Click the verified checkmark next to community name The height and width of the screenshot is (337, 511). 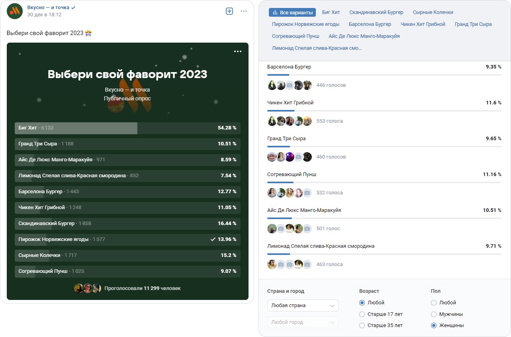point(73,8)
